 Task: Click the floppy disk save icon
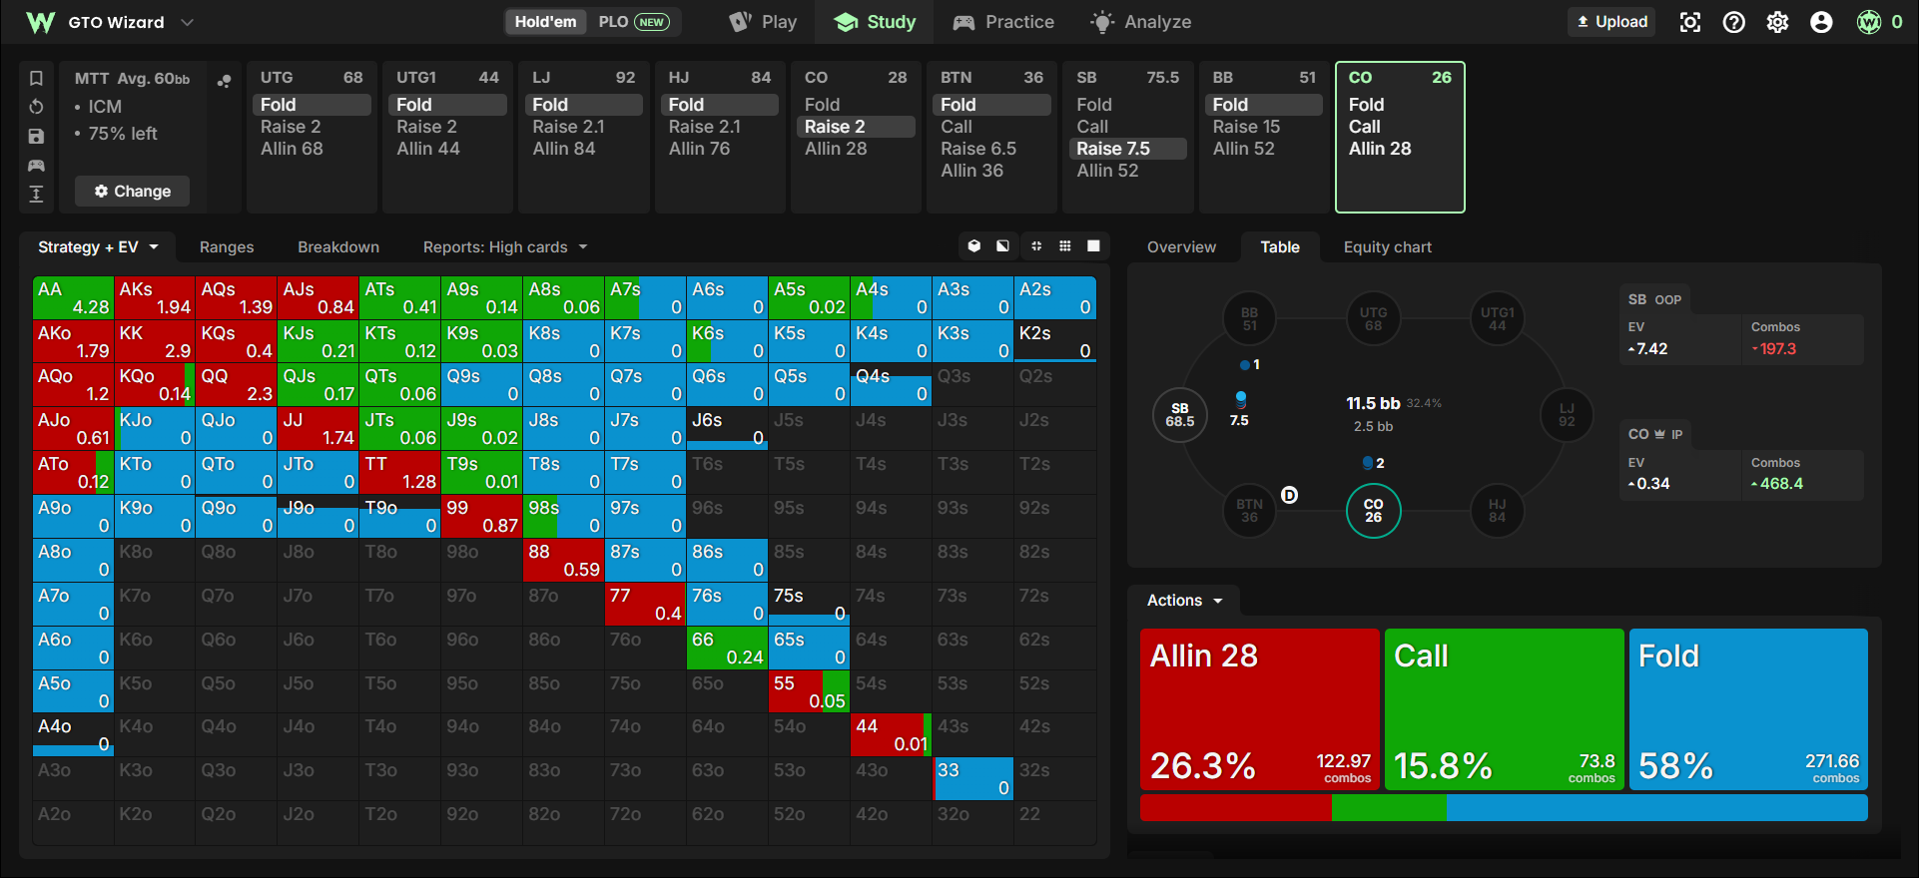pos(36,136)
